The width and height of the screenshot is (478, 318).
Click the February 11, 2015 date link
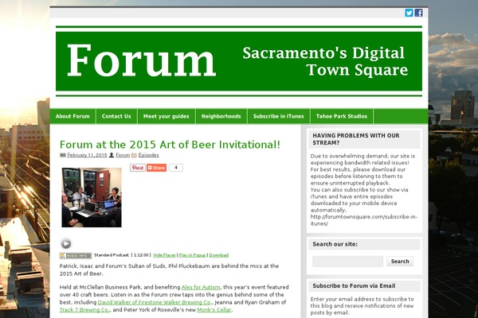pyautogui.click(x=87, y=155)
